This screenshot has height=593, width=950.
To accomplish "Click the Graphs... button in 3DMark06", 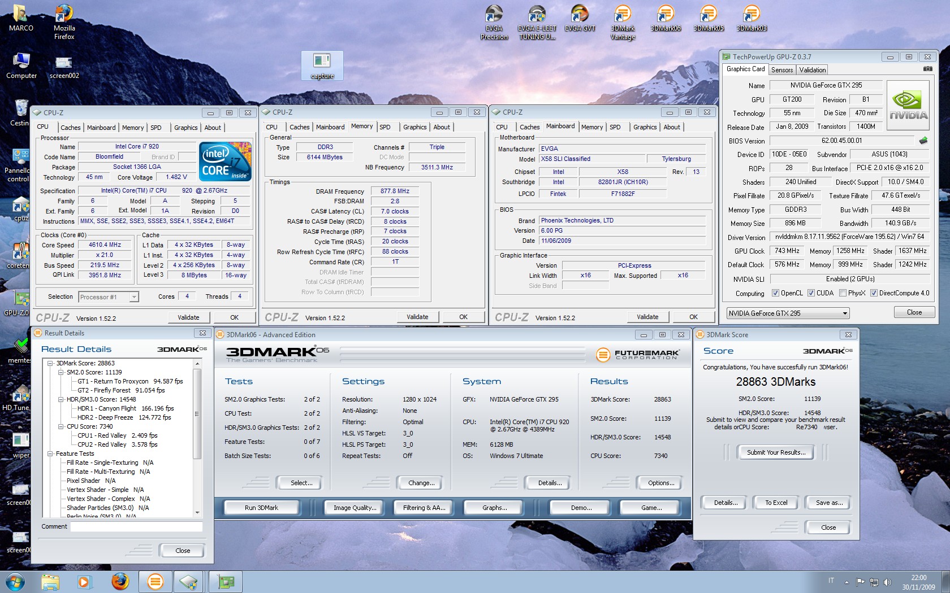I will [495, 508].
